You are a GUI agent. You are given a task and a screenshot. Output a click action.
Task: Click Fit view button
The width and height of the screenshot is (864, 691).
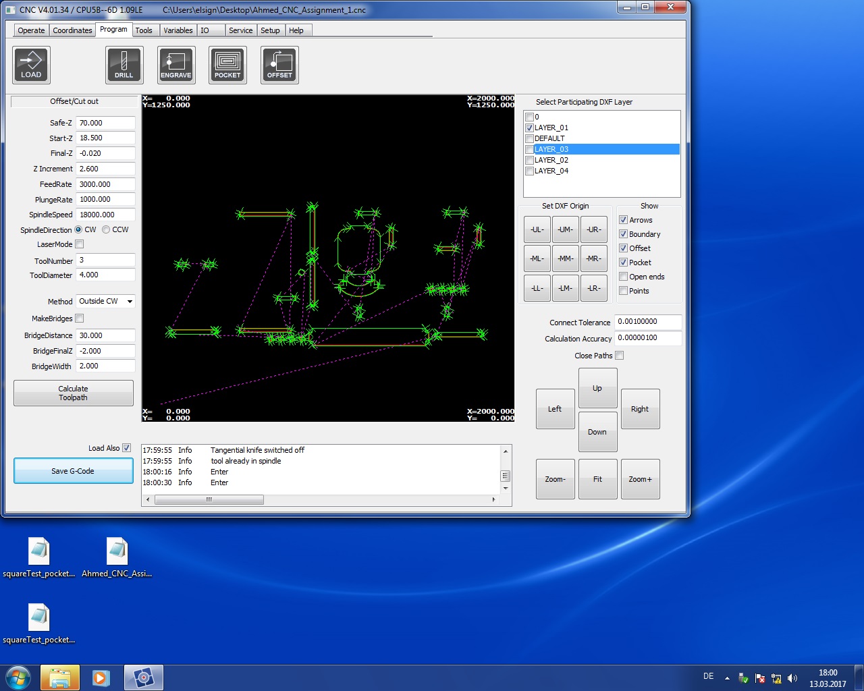[x=597, y=479]
